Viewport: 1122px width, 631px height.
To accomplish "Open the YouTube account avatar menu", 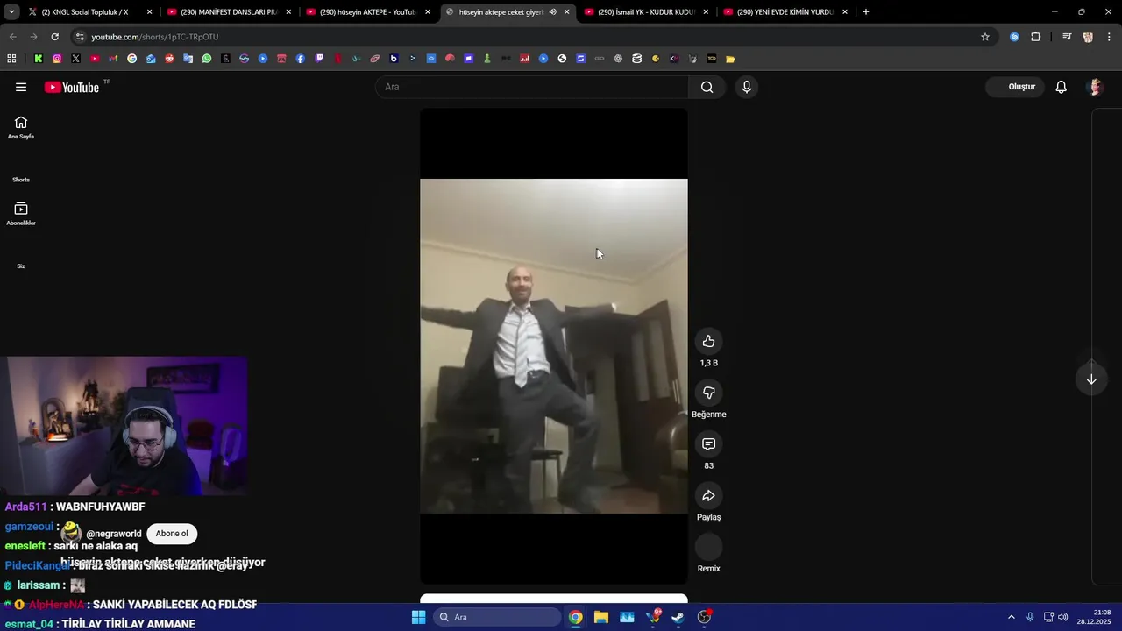I will pos(1094,87).
